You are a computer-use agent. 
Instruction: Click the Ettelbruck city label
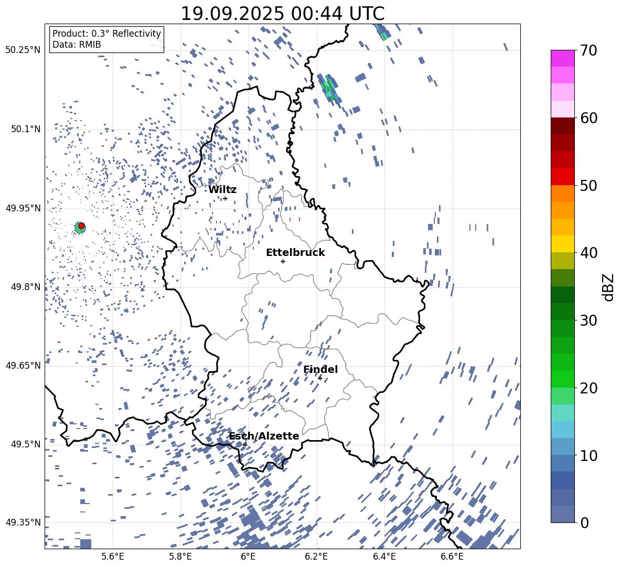[x=295, y=252]
